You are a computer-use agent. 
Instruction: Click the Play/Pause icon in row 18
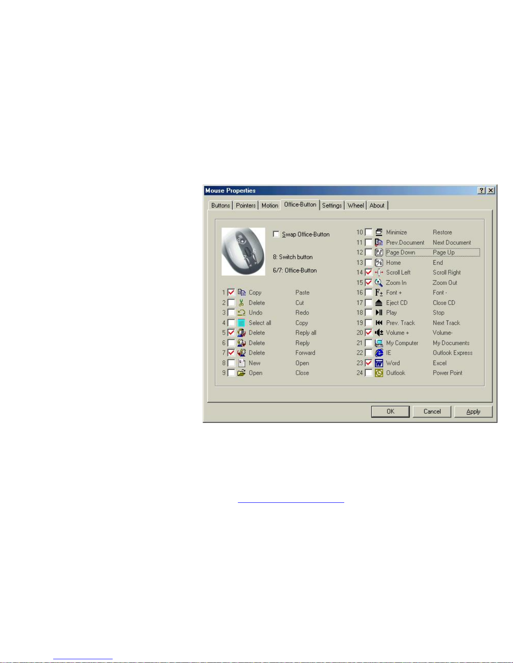tap(379, 313)
